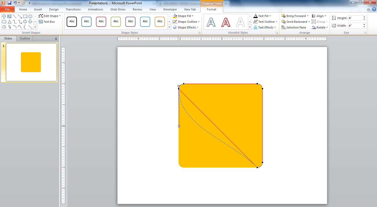
Task: Open Shape Fill dropdown
Action: 183,16
